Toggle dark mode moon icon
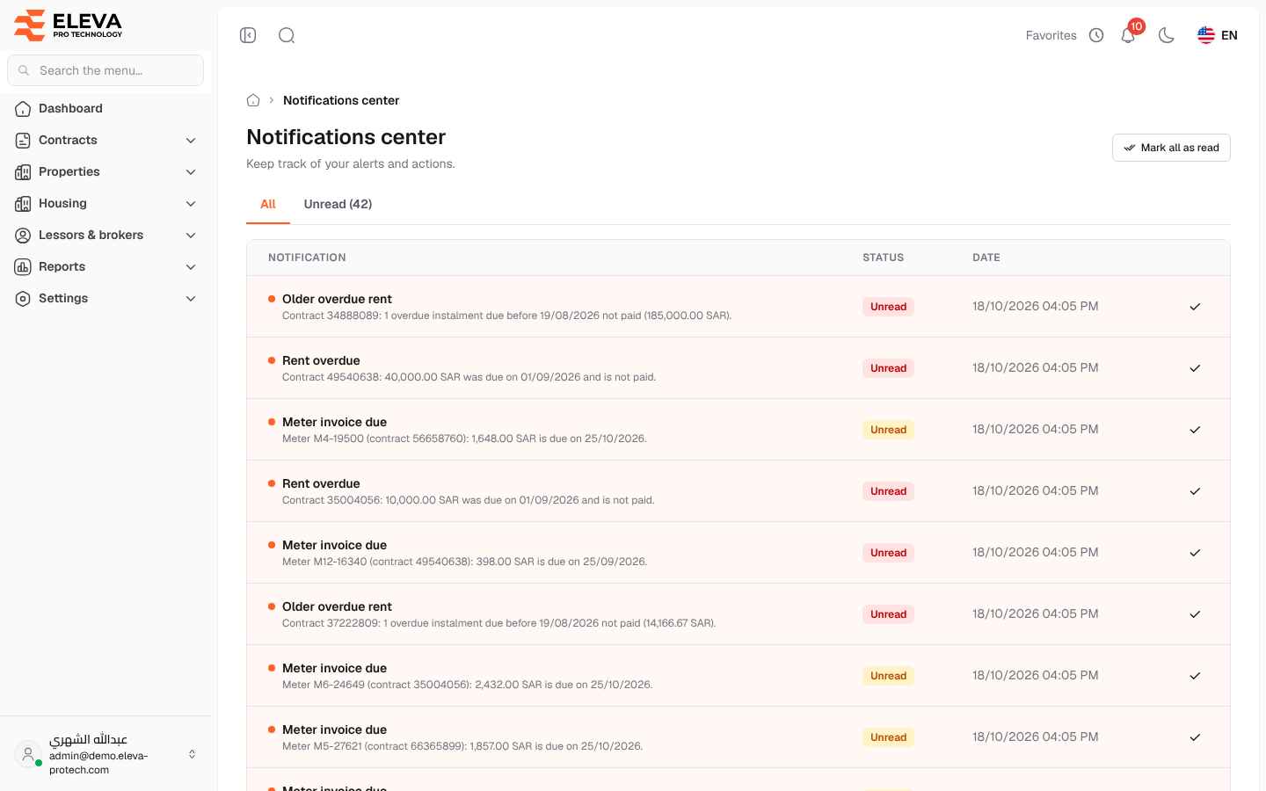1266x791 pixels. (x=1167, y=35)
